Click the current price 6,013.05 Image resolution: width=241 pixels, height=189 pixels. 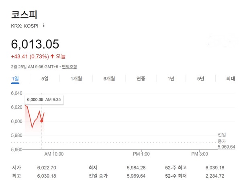(x=36, y=43)
